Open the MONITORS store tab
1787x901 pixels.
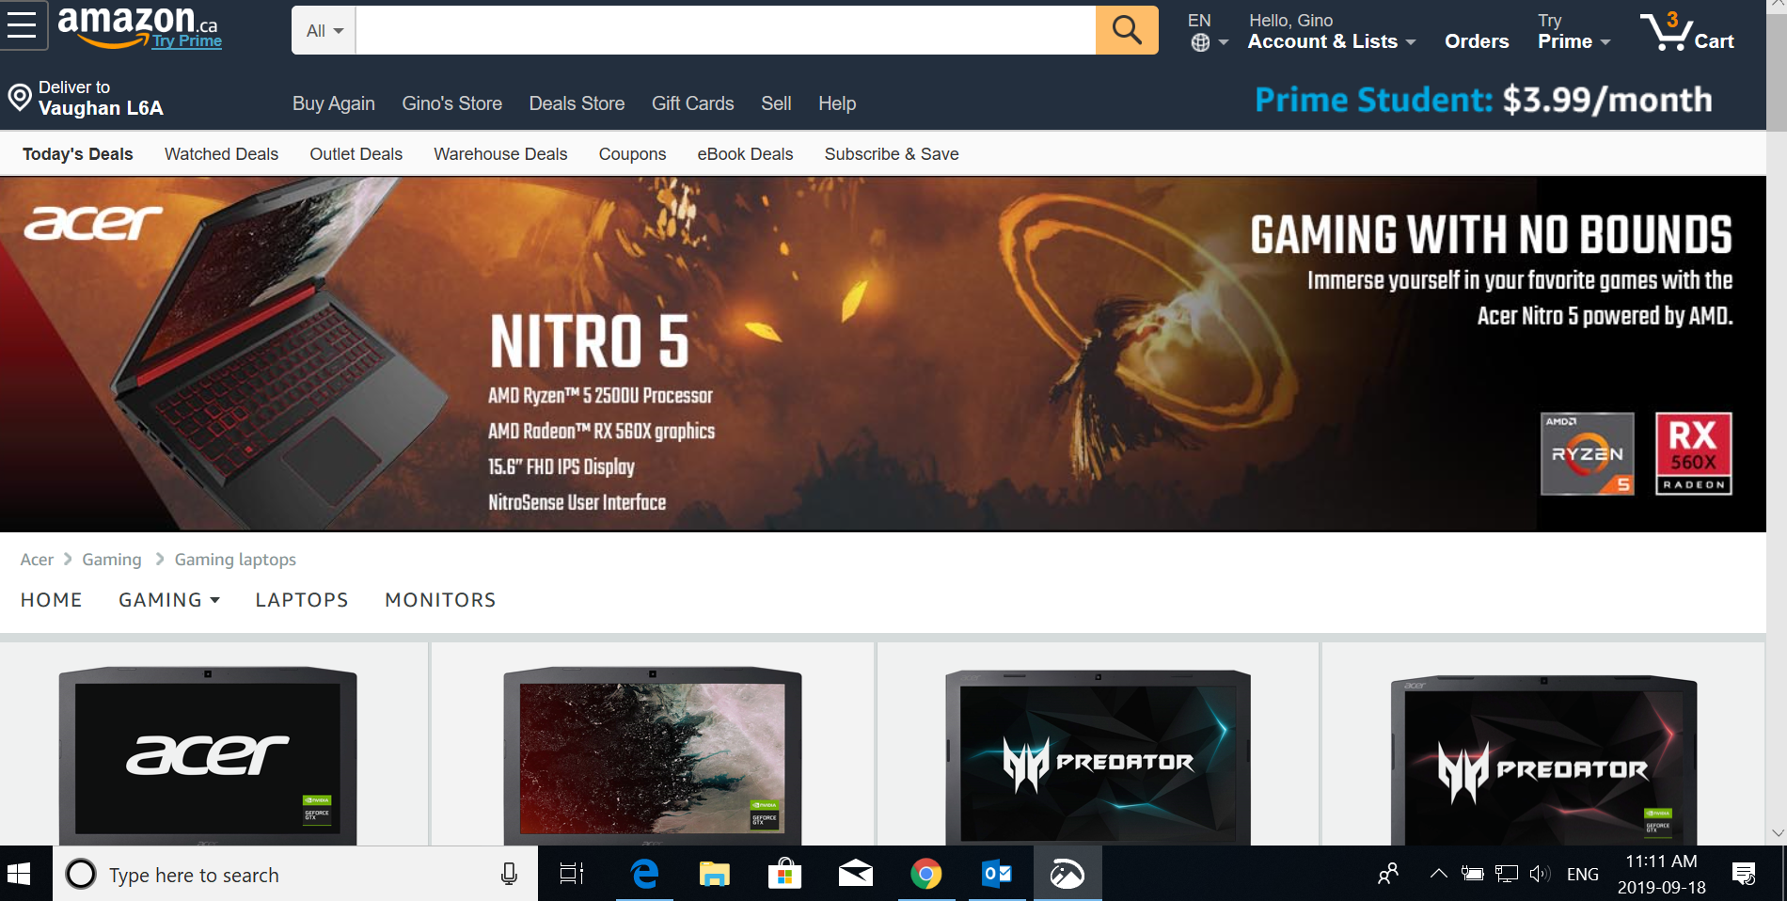[440, 600]
